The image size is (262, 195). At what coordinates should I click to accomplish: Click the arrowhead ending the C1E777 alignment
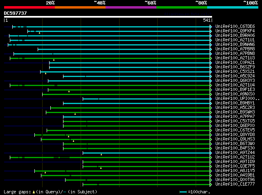pos(211,185)
